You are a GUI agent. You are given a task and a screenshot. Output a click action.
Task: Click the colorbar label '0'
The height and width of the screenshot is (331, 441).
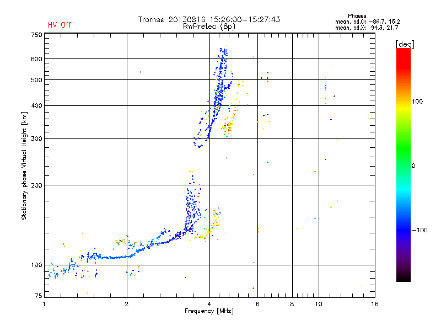coord(413,166)
